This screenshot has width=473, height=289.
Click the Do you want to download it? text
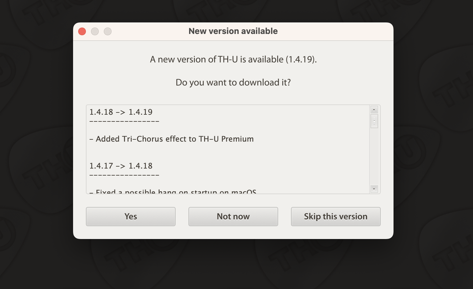(233, 82)
